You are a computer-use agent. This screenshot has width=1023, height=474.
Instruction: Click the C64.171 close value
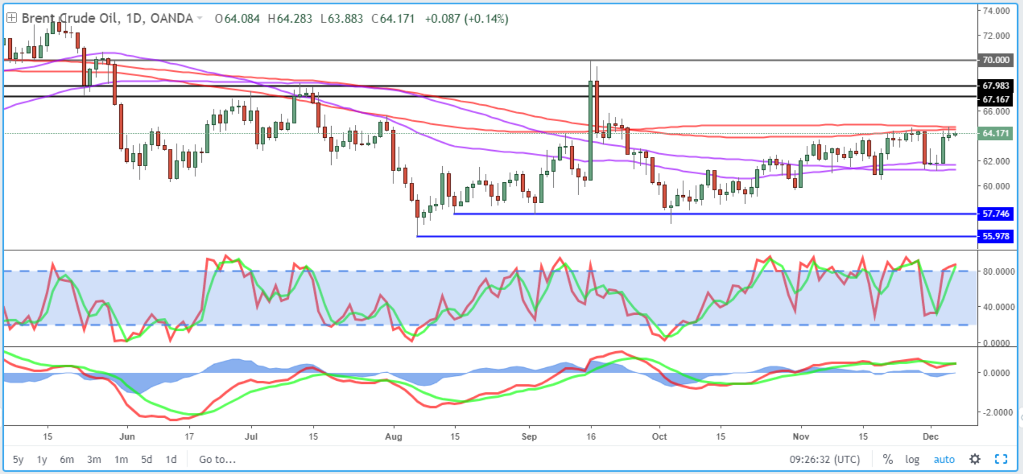click(x=393, y=19)
